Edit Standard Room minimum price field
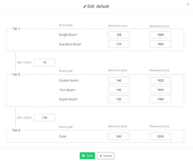Image resolution: width=193 pixels, height=166 pixels. tap(119, 44)
